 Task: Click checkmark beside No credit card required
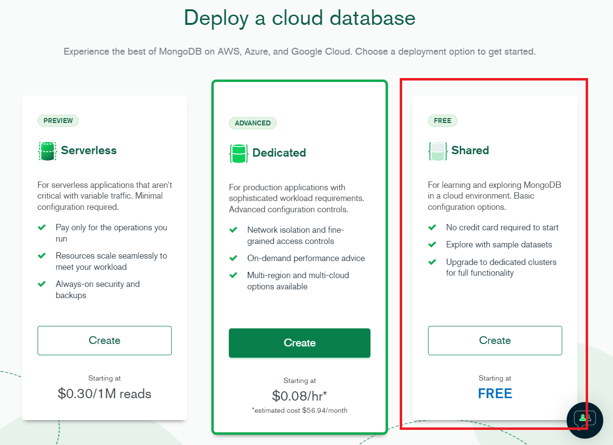[x=432, y=227]
